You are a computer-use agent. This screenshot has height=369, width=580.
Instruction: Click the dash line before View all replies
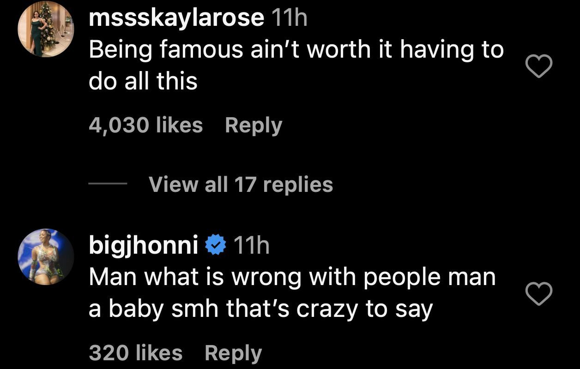tap(108, 184)
